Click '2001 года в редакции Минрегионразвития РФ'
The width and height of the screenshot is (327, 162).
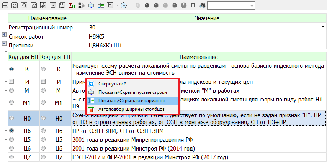tap(132, 140)
